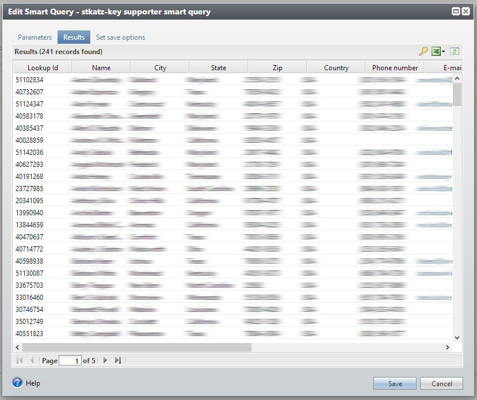Click the page number input field
The width and height of the screenshot is (477, 400).
coord(70,361)
